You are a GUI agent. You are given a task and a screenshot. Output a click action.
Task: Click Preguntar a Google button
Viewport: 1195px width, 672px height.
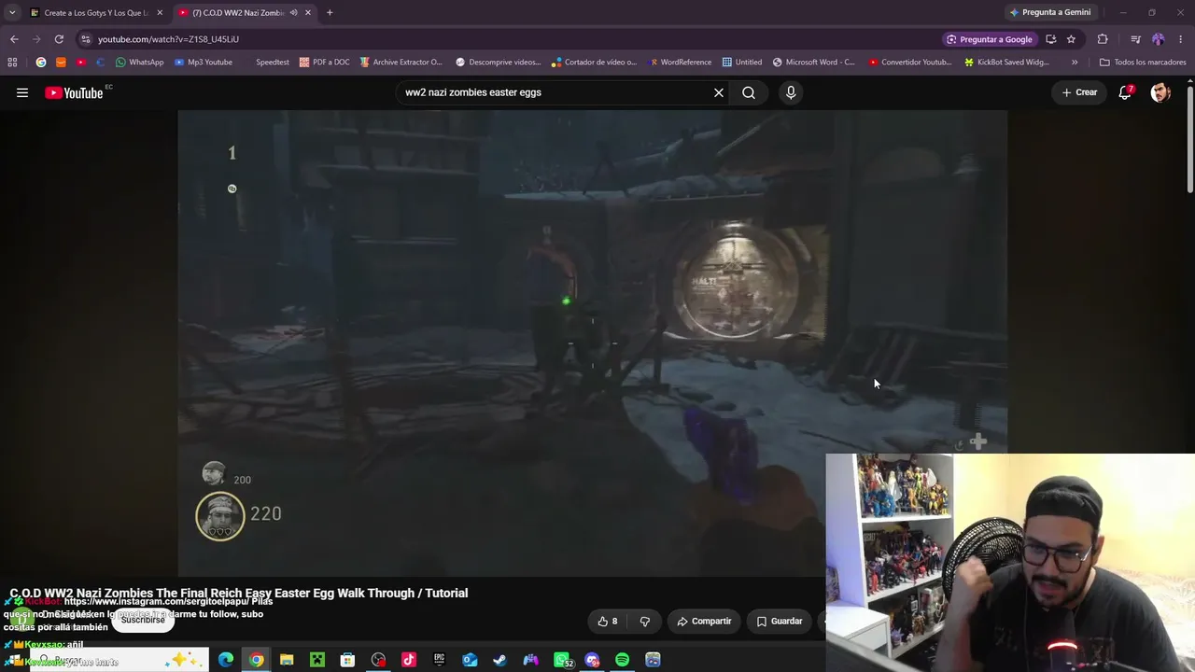pos(989,39)
